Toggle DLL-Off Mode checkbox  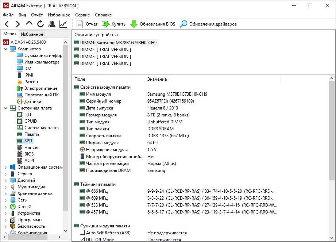[82, 239]
